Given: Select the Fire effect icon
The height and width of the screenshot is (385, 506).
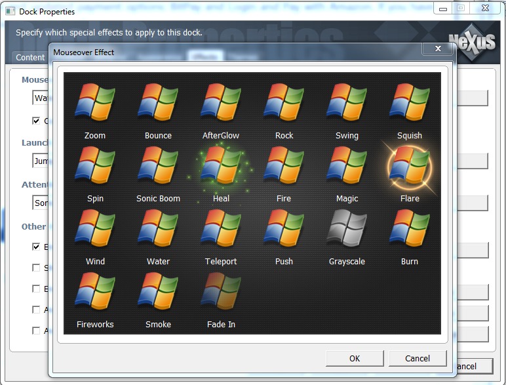Looking at the screenshot, I should [x=284, y=165].
